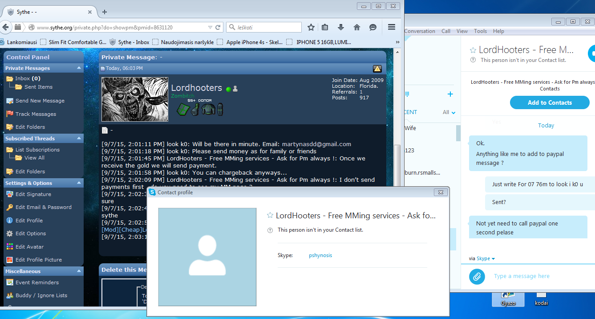
Task: Reload the Sythe page
Action: point(218,27)
